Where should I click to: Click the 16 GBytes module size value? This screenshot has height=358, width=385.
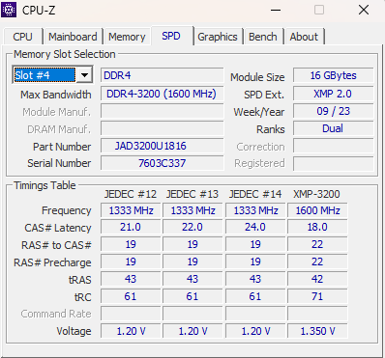coord(333,75)
